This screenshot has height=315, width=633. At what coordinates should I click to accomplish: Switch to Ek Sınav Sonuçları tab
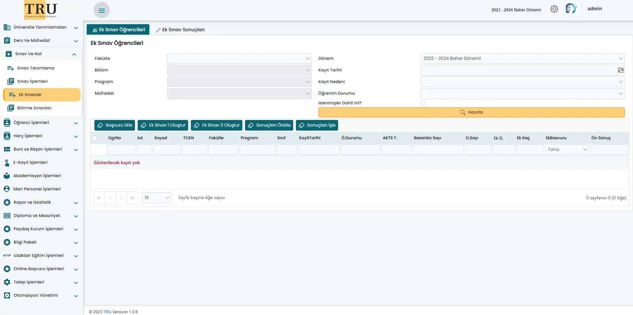pos(180,30)
